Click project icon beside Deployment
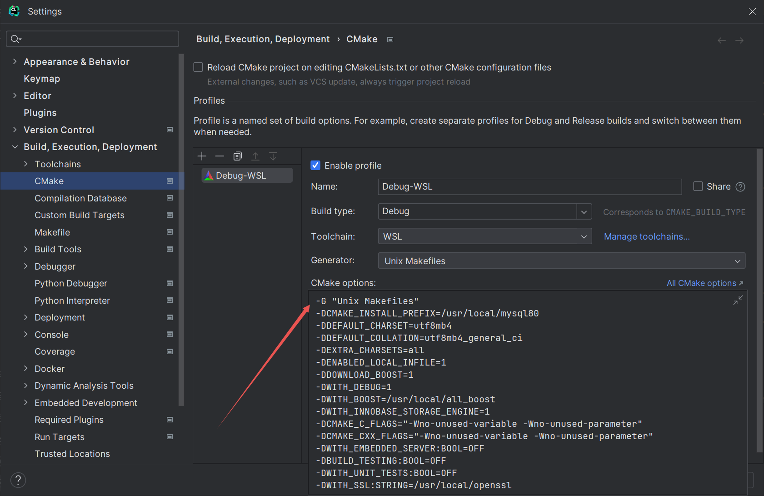 tap(170, 317)
